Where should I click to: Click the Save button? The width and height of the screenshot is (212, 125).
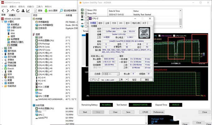tap(128, 112)
